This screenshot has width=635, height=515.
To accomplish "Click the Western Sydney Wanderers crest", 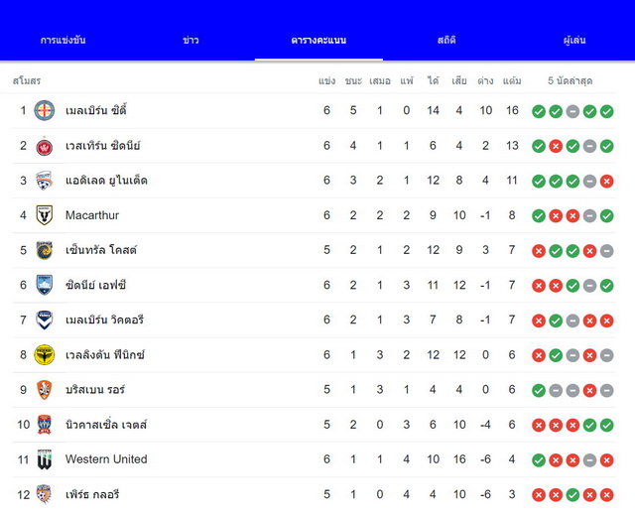I will click(x=44, y=146).
